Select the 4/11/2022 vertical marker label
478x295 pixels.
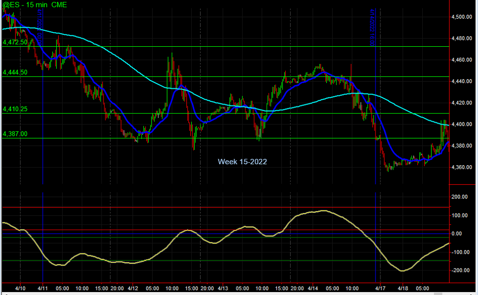39,28
